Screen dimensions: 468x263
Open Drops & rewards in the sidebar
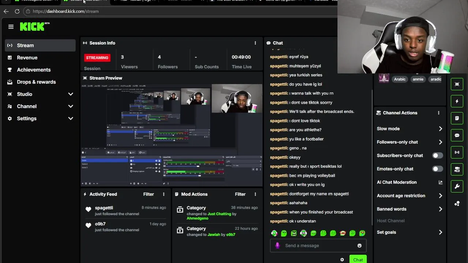coord(40,82)
